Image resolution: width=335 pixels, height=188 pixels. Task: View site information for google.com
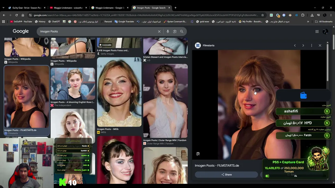pyautogui.click(x=30, y=15)
